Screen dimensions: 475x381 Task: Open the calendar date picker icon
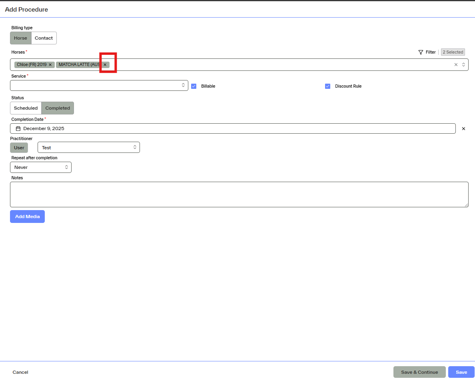(x=18, y=128)
